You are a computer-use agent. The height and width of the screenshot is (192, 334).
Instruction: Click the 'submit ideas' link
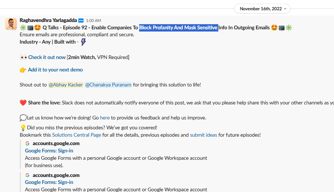pyautogui.click(x=203, y=135)
